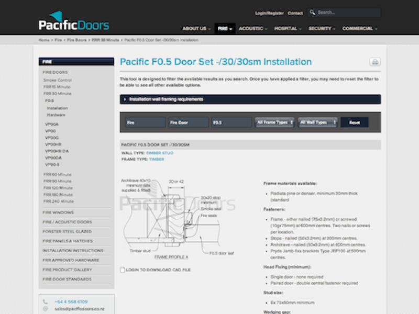Open the All Wall Types dropdown
The height and width of the screenshot is (314, 419).
click(316, 121)
